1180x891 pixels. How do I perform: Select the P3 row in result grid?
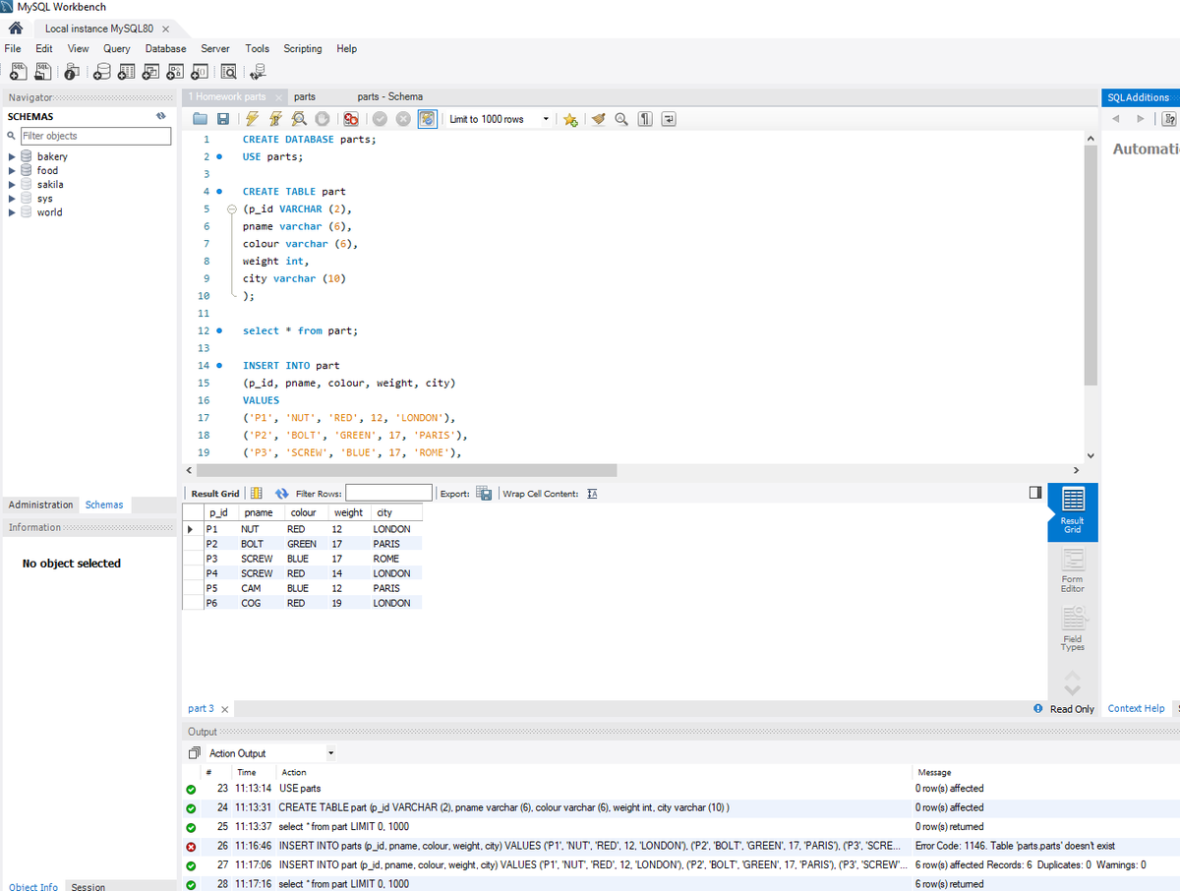point(303,559)
